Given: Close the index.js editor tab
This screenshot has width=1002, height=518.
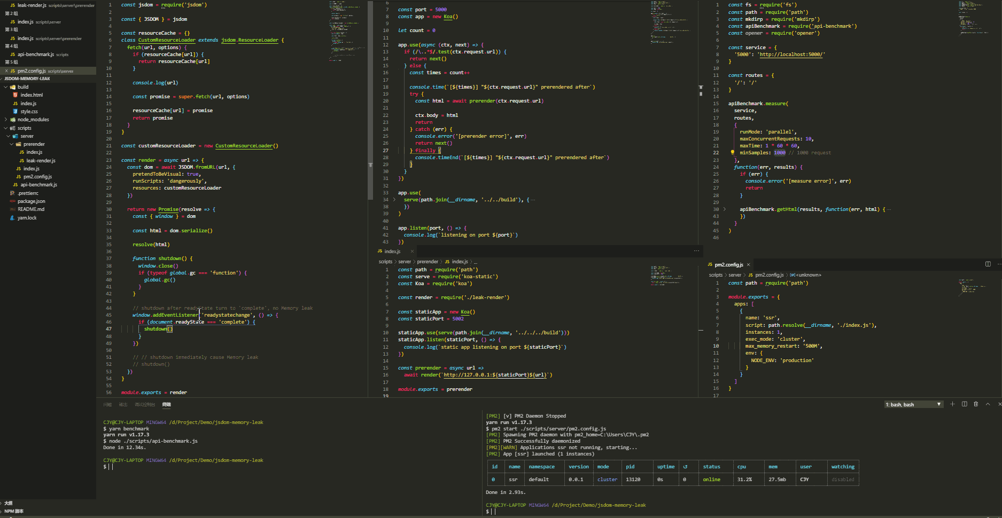Looking at the screenshot, I should [412, 251].
